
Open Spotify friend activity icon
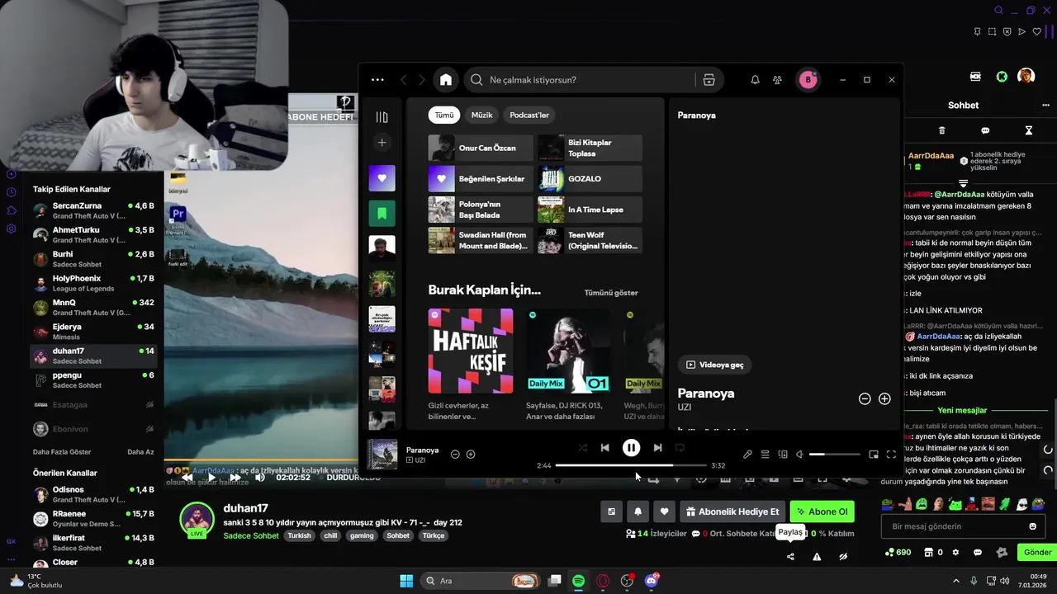point(777,80)
